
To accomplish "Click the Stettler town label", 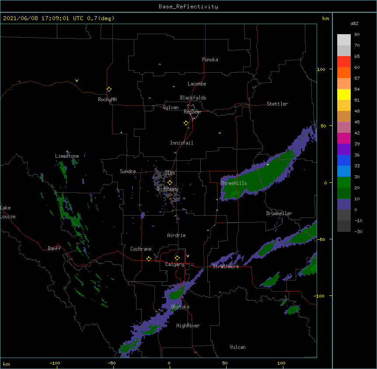I will 277,104.
